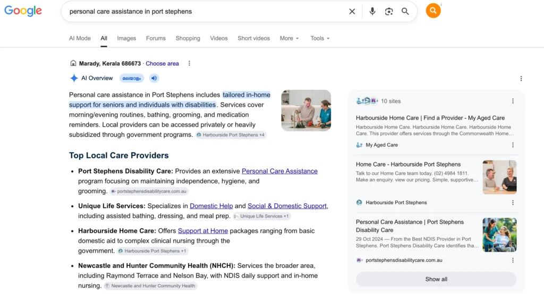The image size is (544, 300).
Task: Click the Disability Care result thumbnail image
Action: (x=499, y=235)
